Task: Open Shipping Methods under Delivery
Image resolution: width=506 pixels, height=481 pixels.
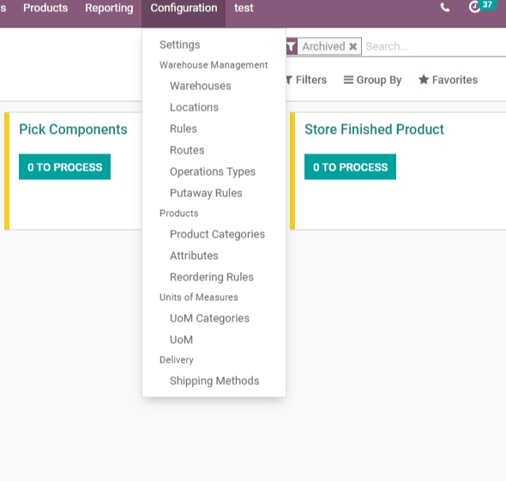Action: [214, 381]
